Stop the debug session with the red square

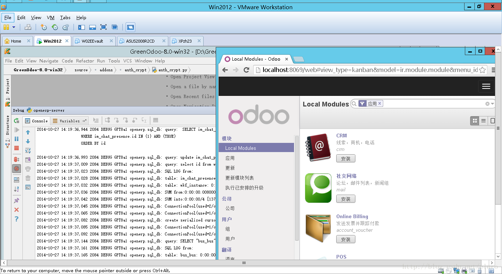(x=17, y=148)
